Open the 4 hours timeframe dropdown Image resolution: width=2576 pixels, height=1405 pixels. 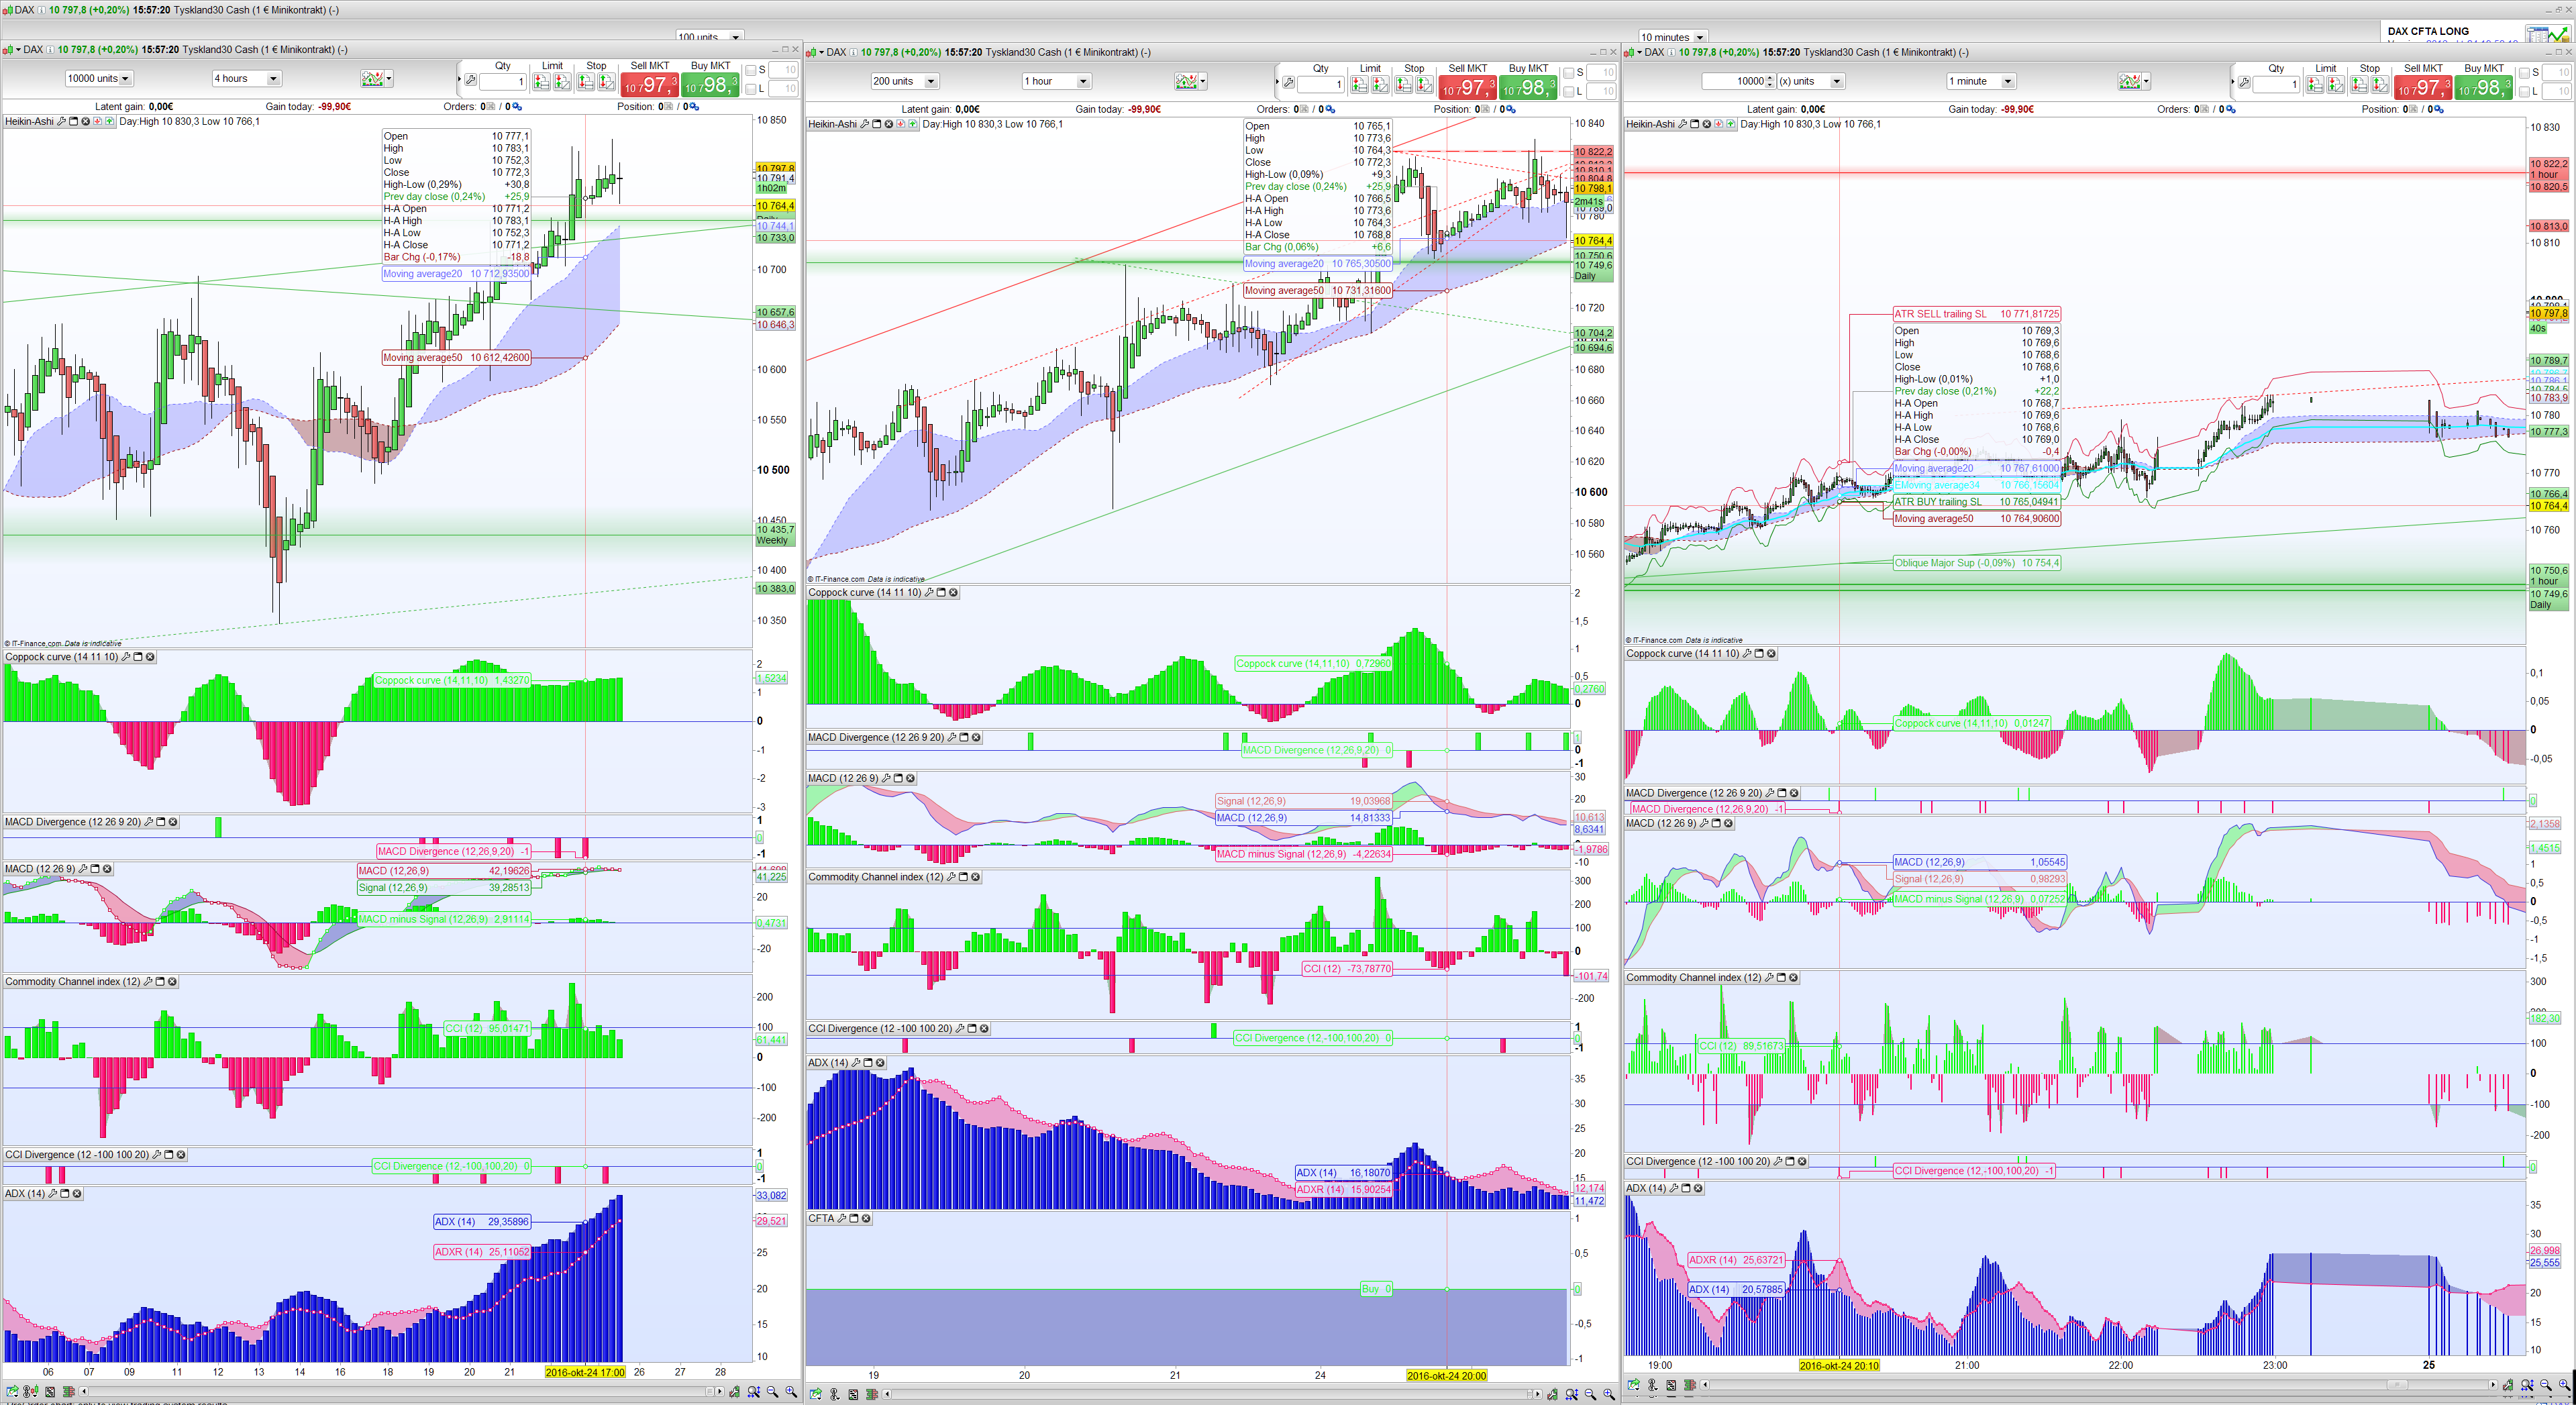[x=273, y=78]
